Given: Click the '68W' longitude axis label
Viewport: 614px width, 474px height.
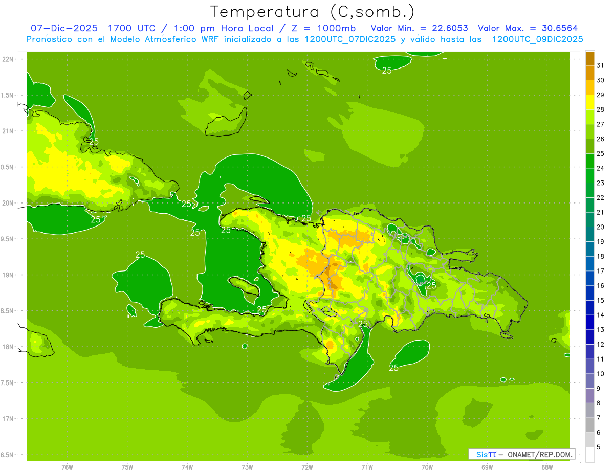Looking at the screenshot, I should click(x=547, y=467).
